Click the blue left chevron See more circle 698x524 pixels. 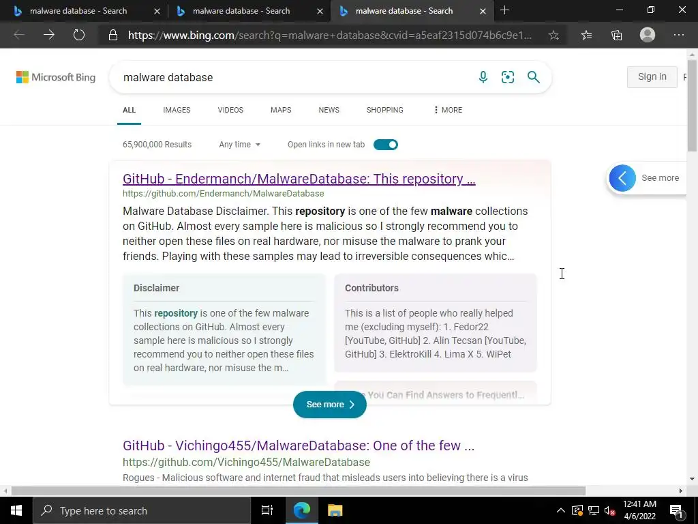(622, 178)
